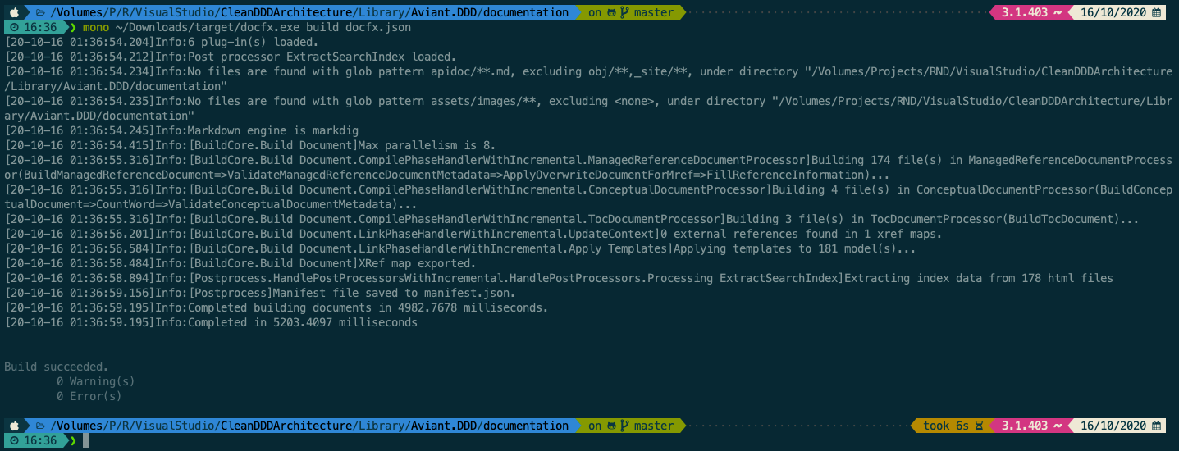
Task: Click the clock icon beside the top 16:36
Action: [x=13, y=27]
